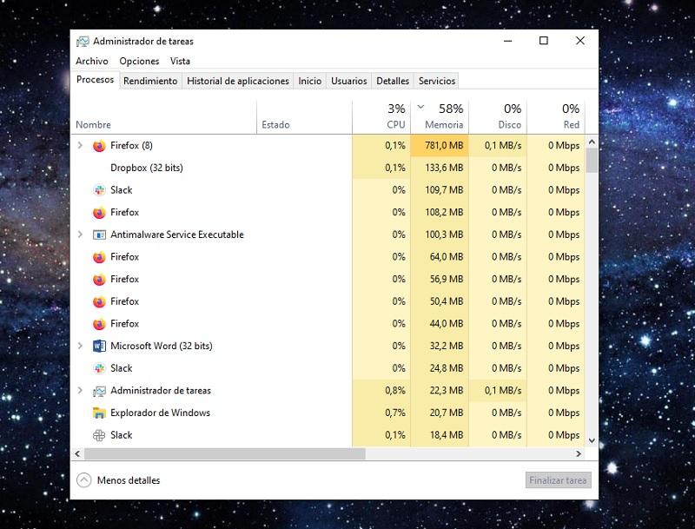Sort by the Disco column header
This screenshot has width=695, height=529.
click(498, 118)
